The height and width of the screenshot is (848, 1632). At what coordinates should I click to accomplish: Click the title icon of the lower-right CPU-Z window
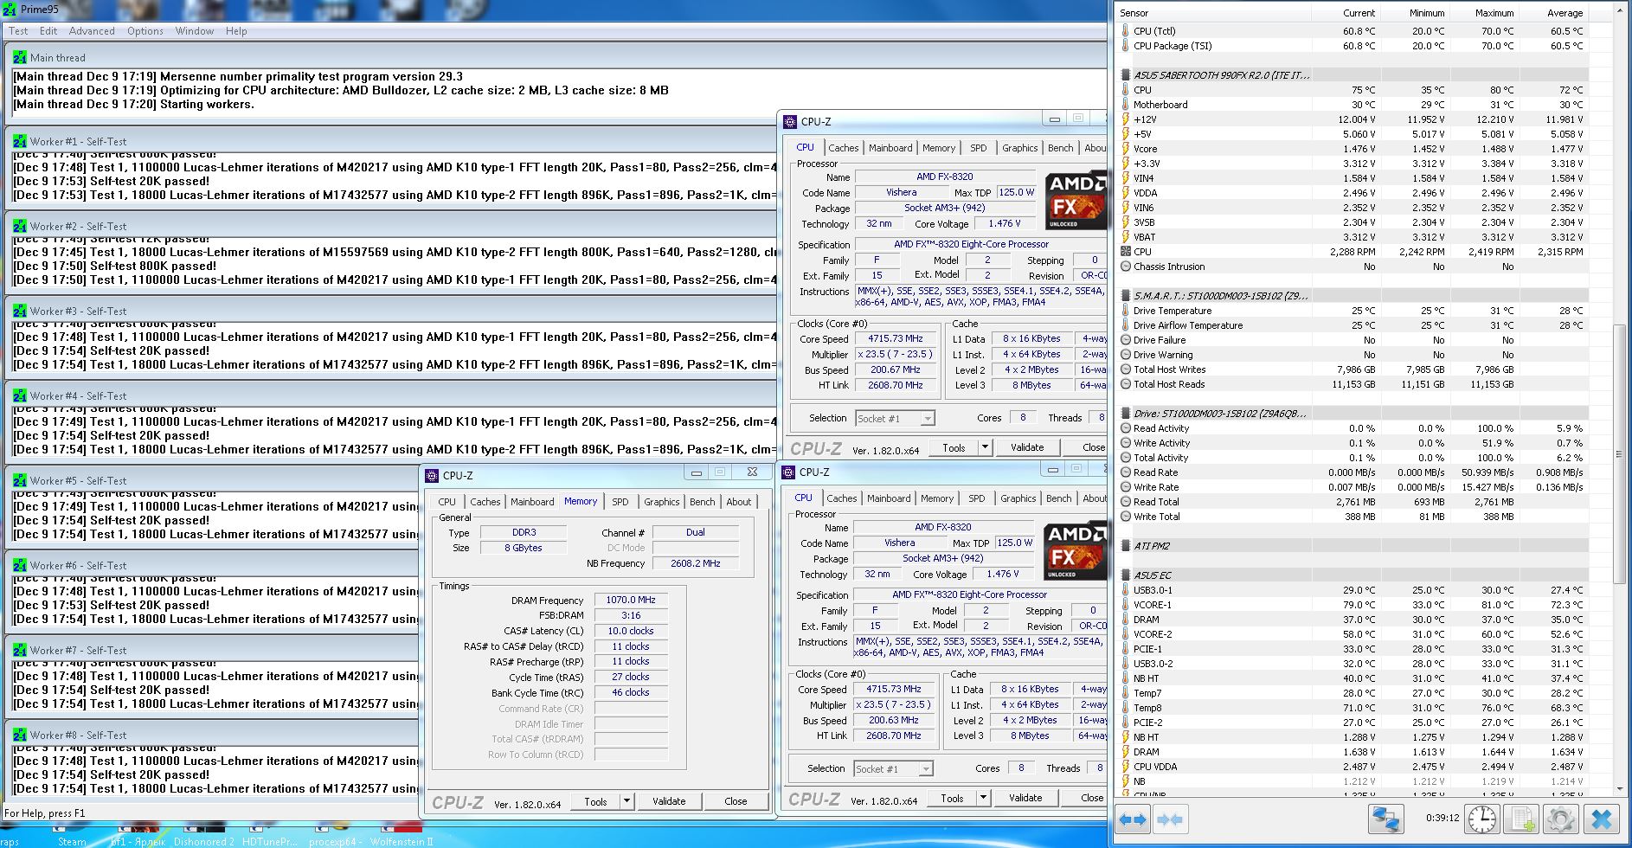[788, 472]
